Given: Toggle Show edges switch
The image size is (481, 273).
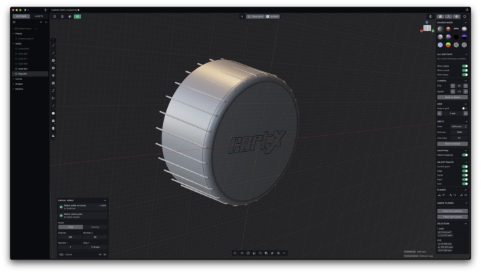Looking at the screenshot, I should (465, 66).
